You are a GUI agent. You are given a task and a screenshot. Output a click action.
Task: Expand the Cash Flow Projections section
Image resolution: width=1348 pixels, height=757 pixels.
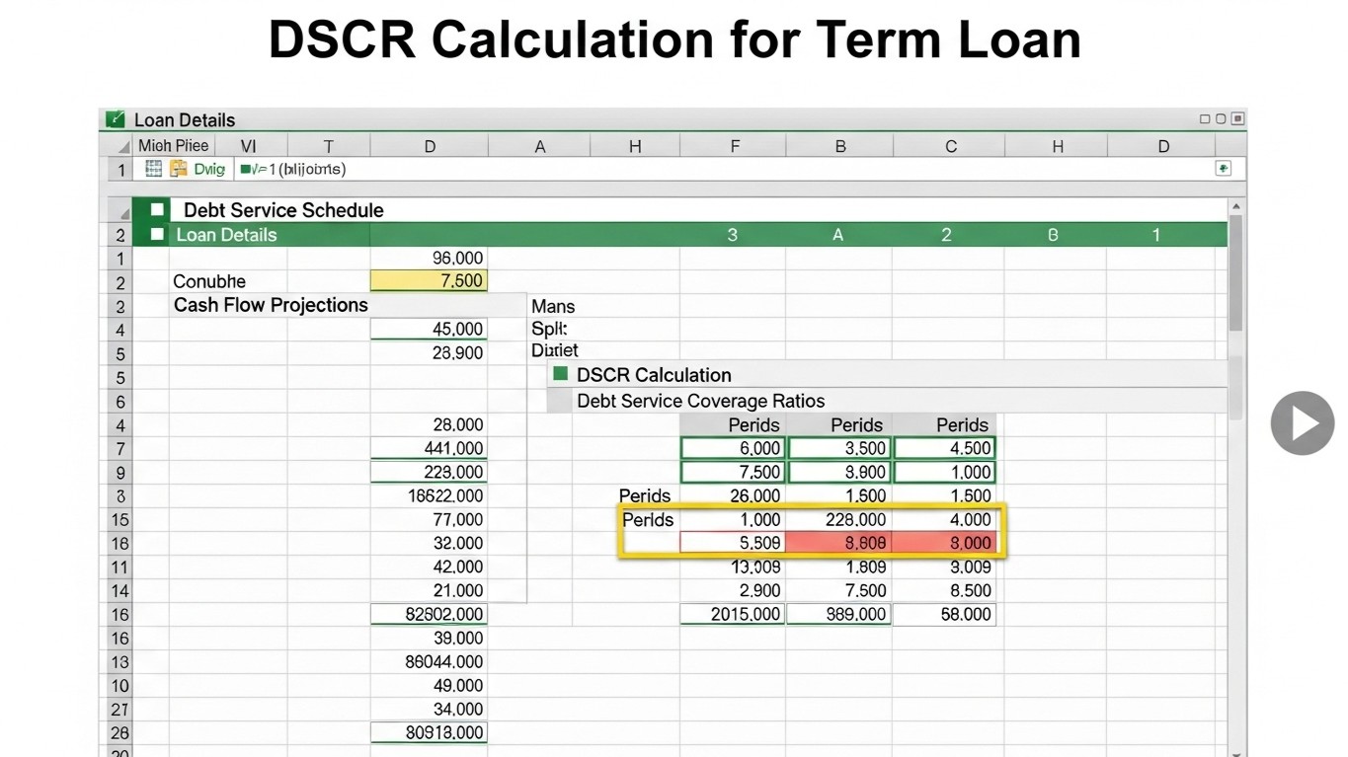coord(270,305)
